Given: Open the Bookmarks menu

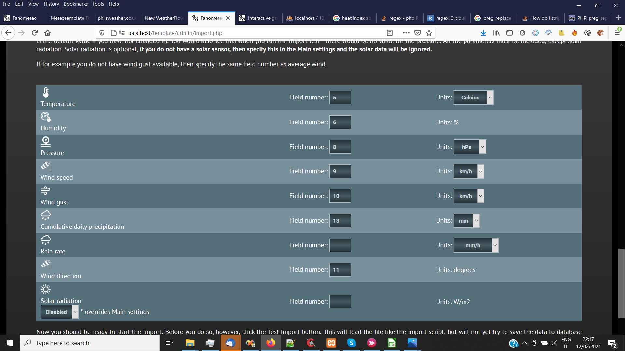Looking at the screenshot, I should click(76, 4).
